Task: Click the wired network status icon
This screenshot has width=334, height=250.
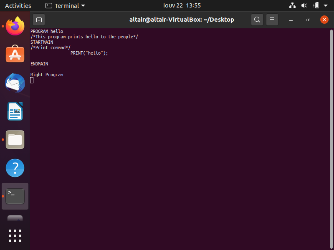Action: point(292,6)
